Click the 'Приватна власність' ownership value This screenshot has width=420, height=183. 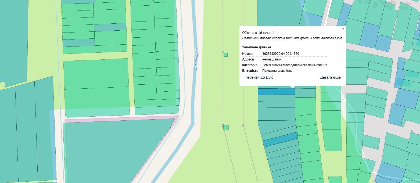[277, 71]
